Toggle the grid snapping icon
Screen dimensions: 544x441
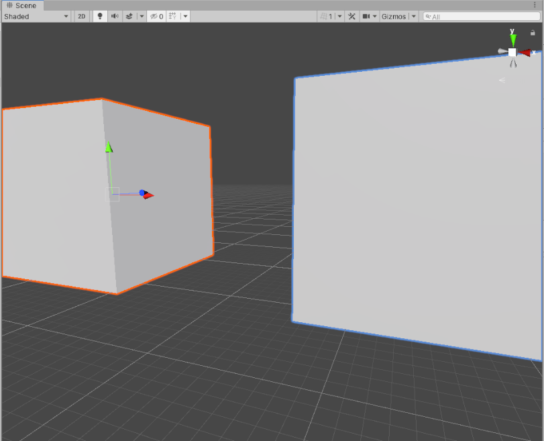coord(173,16)
